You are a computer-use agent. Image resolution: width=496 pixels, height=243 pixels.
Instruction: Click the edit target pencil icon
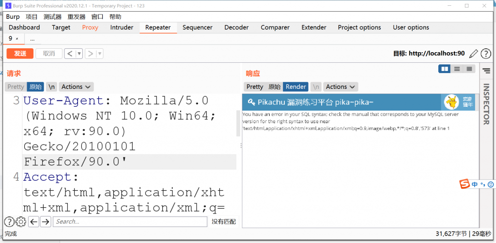(473, 54)
